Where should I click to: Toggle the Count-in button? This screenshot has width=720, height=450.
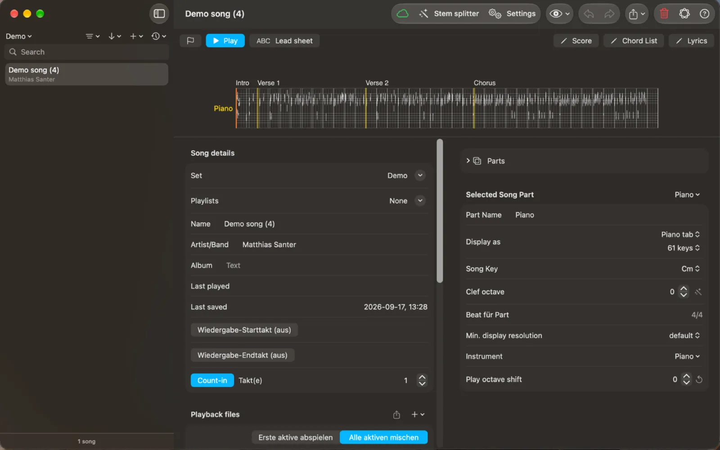click(212, 380)
